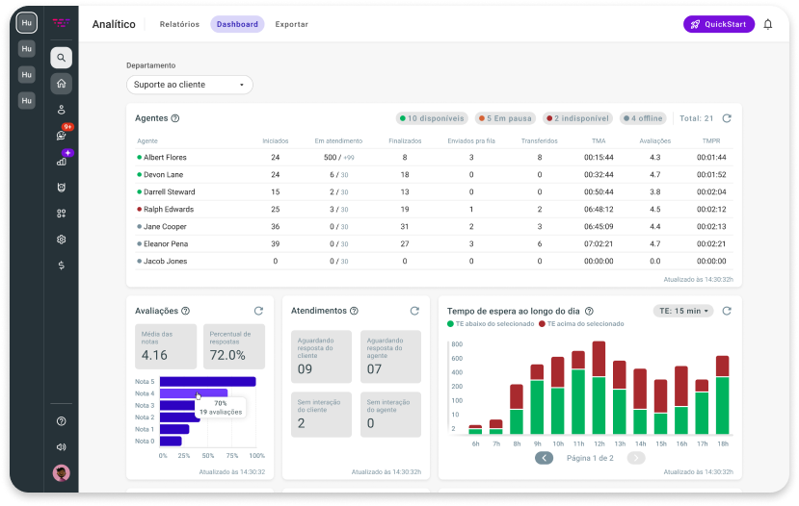Sort by TMPR column header

(711, 140)
